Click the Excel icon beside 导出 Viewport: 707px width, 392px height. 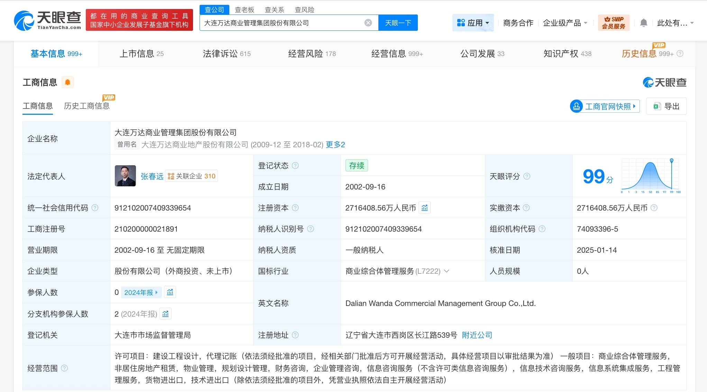[656, 106]
